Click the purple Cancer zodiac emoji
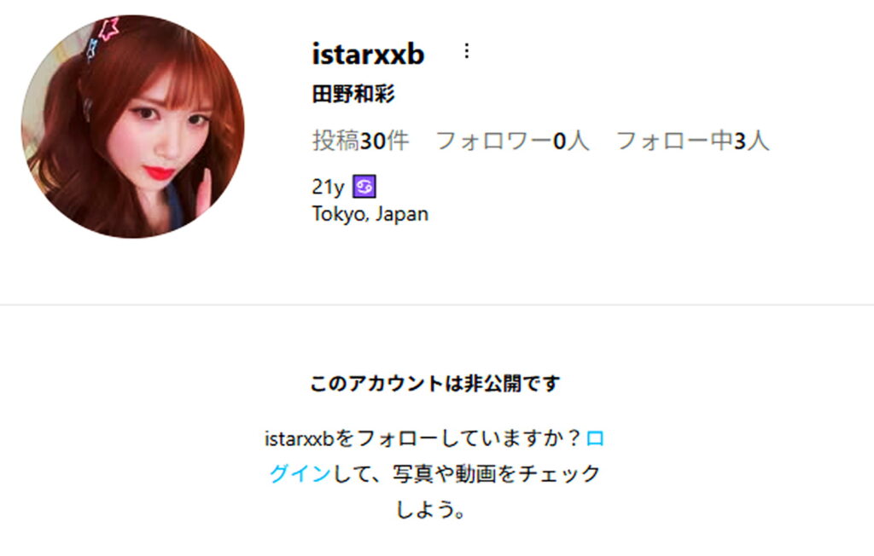 pos(364,187)
